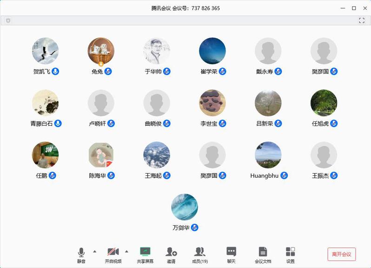Image resolution: width=371 pixels, height=268 pixels.
Task: Select 万剑华's ocean wave avatar
Action: pyautogui.click(x=185, y=207)
